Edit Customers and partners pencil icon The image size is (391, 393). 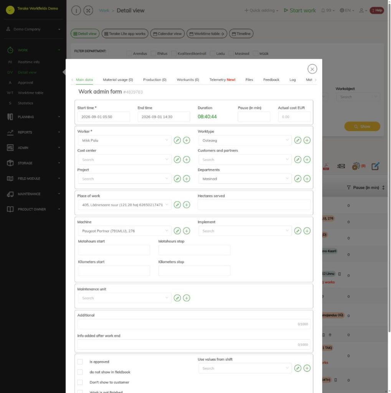[x=298, y=160]
